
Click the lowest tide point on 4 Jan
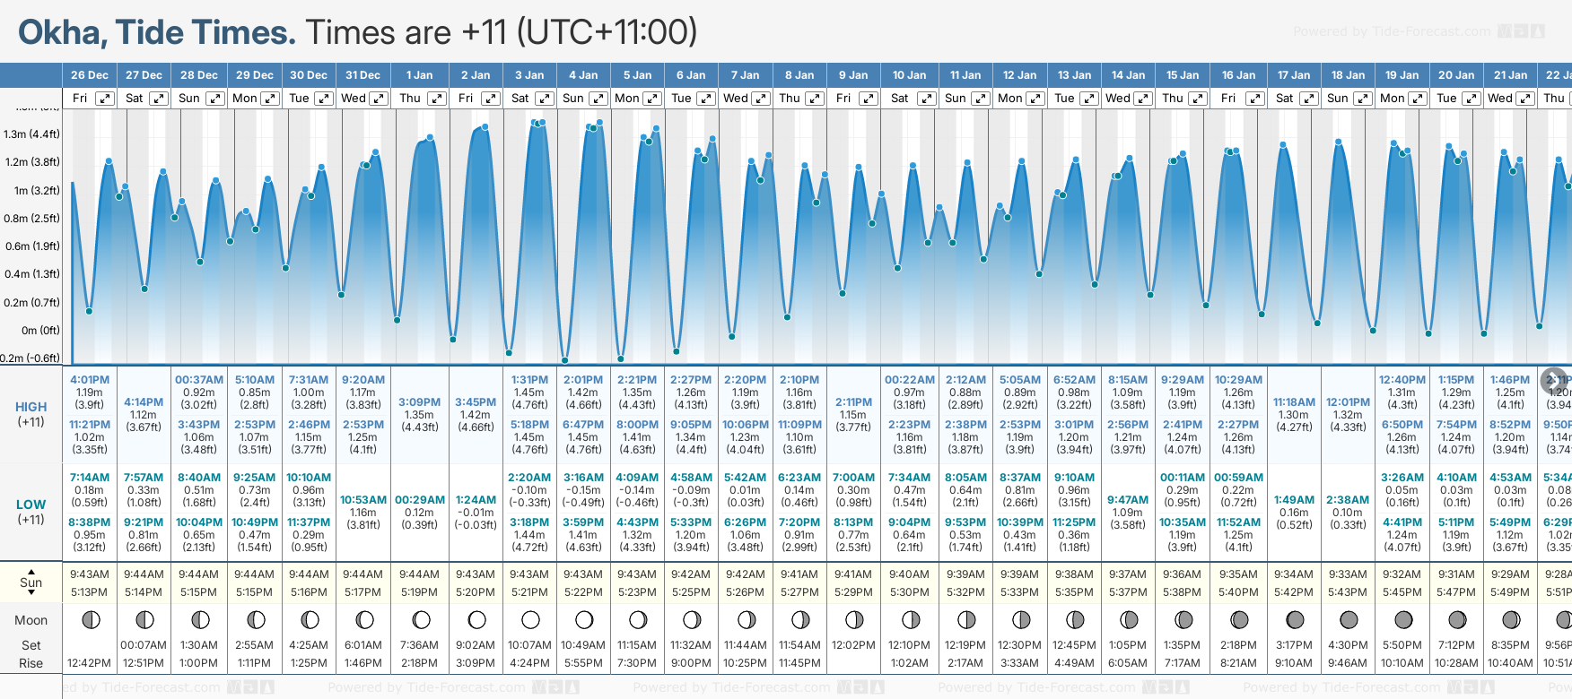click(x=564, y=360)
